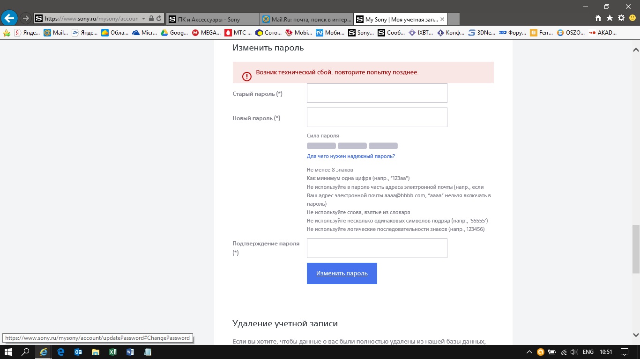640x359 pixels.
Task: Click the browser Forward arrow
Action: (x=26, y=19)
